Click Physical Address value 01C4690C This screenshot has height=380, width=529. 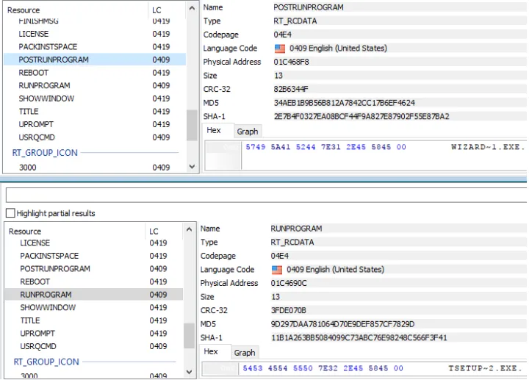pyautogui.click(x=289, y=283)
